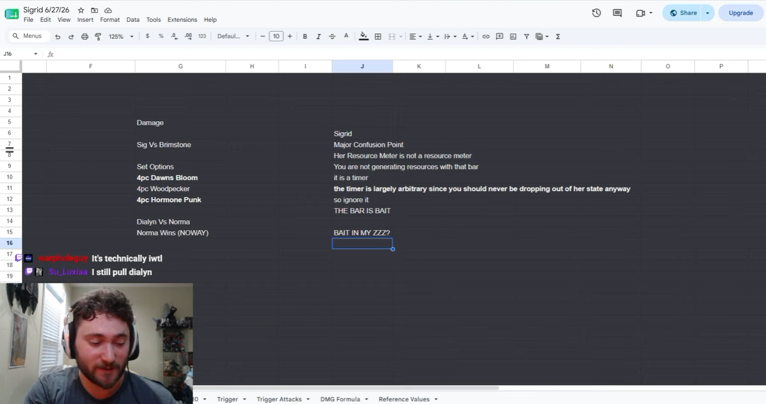The width and height of the screenshot is (766, 404).
Task: Open text color picker
Action: point(346,37)
